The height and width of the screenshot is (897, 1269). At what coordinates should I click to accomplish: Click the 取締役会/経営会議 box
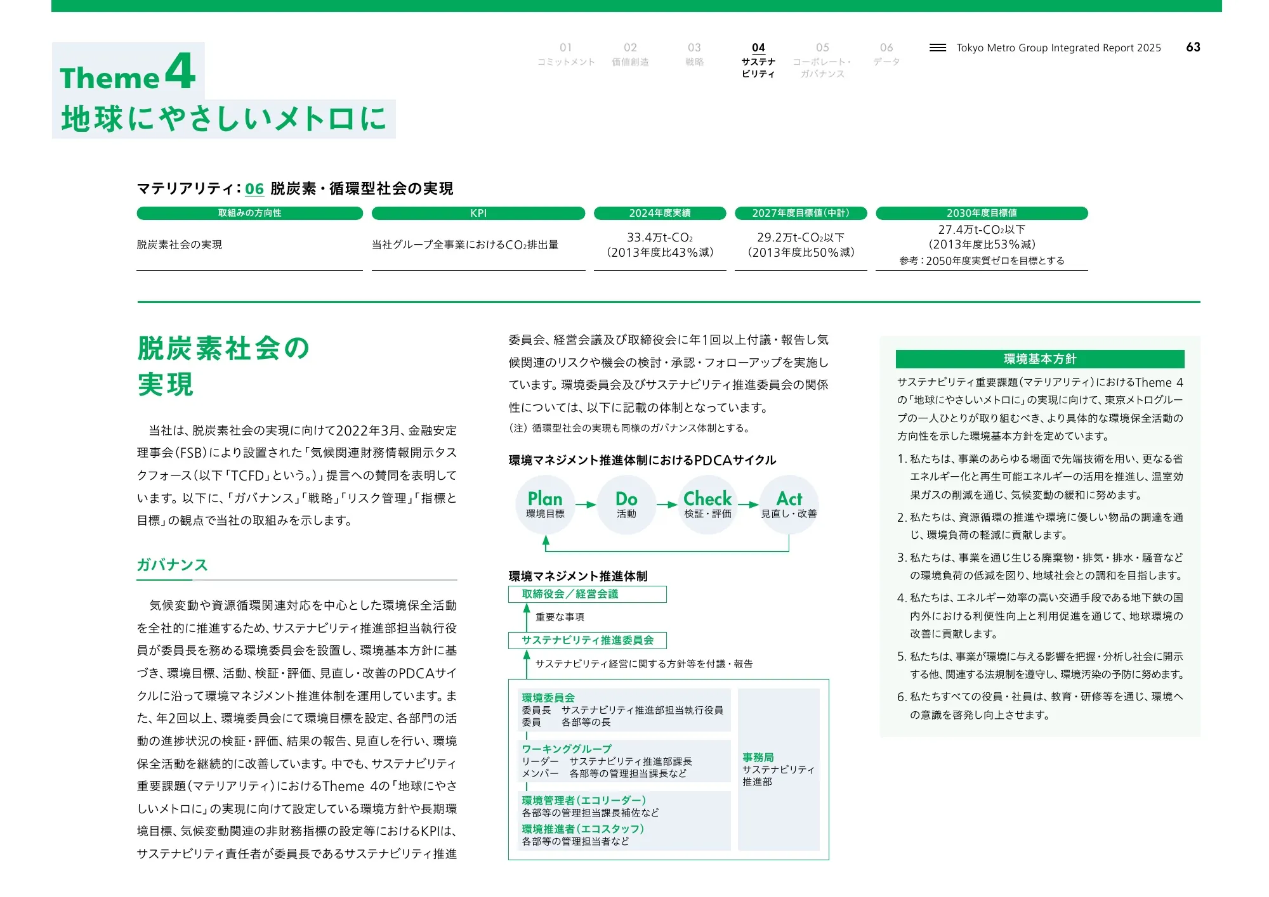tap(588, 594)
